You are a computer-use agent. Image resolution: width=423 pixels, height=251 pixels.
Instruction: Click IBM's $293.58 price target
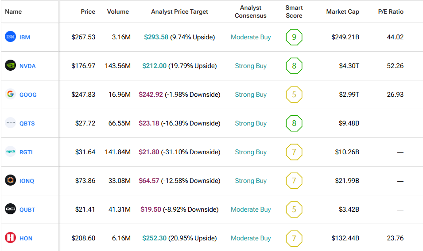point(156,37)
